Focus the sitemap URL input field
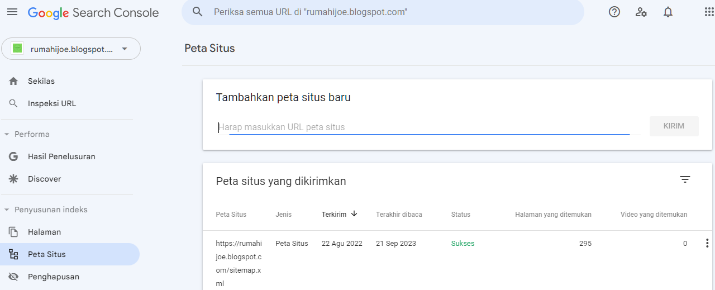 coord(428,127)
